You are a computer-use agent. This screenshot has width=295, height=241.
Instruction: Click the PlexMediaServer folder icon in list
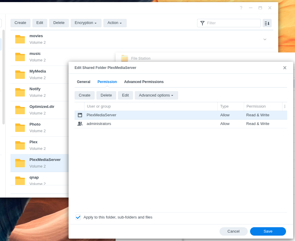tap(20, 163)
